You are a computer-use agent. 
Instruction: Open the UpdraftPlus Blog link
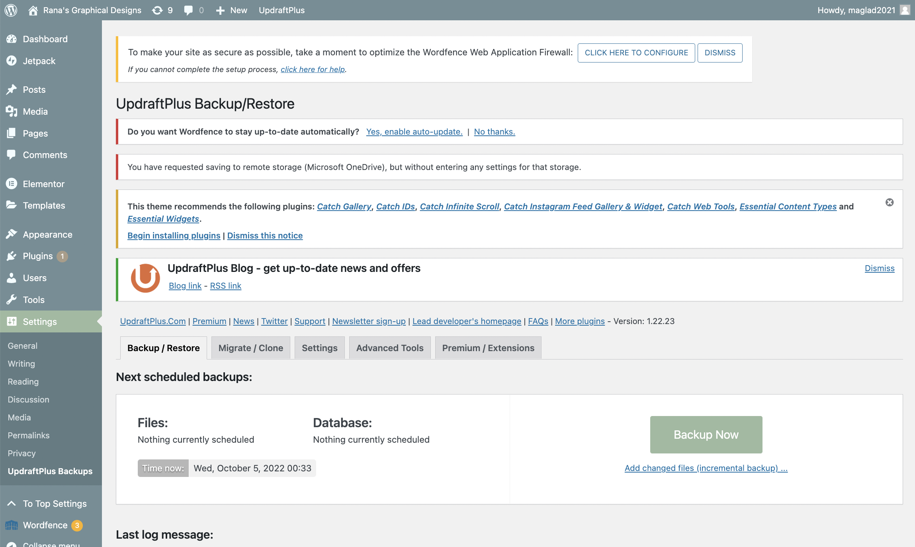click(x=185, y=286)
